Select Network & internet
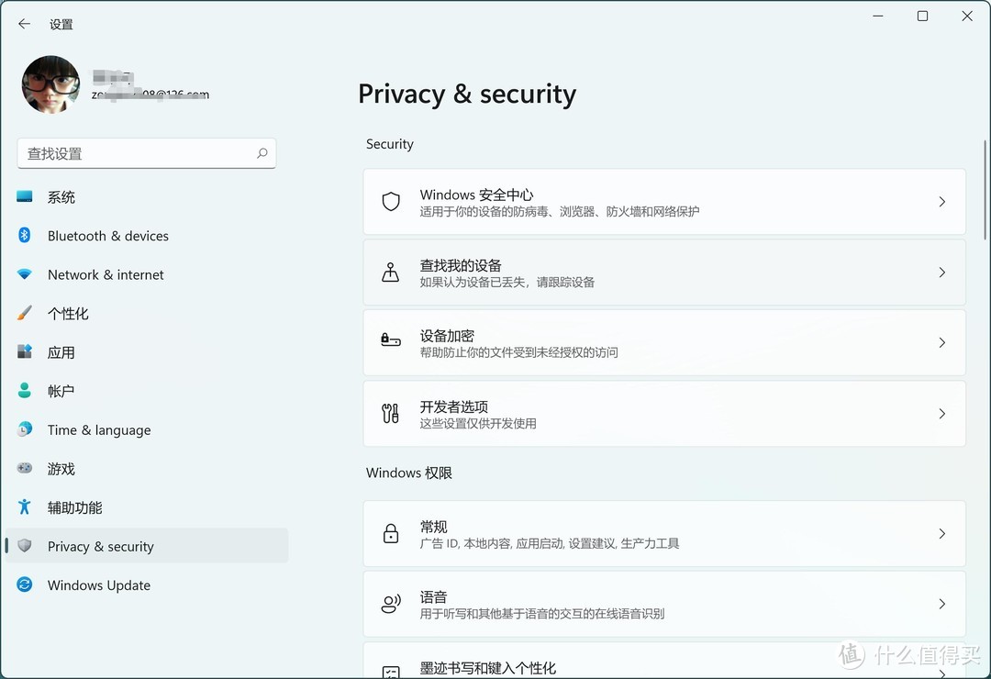Viewport: 991px width, 679px height. [147, 274]
